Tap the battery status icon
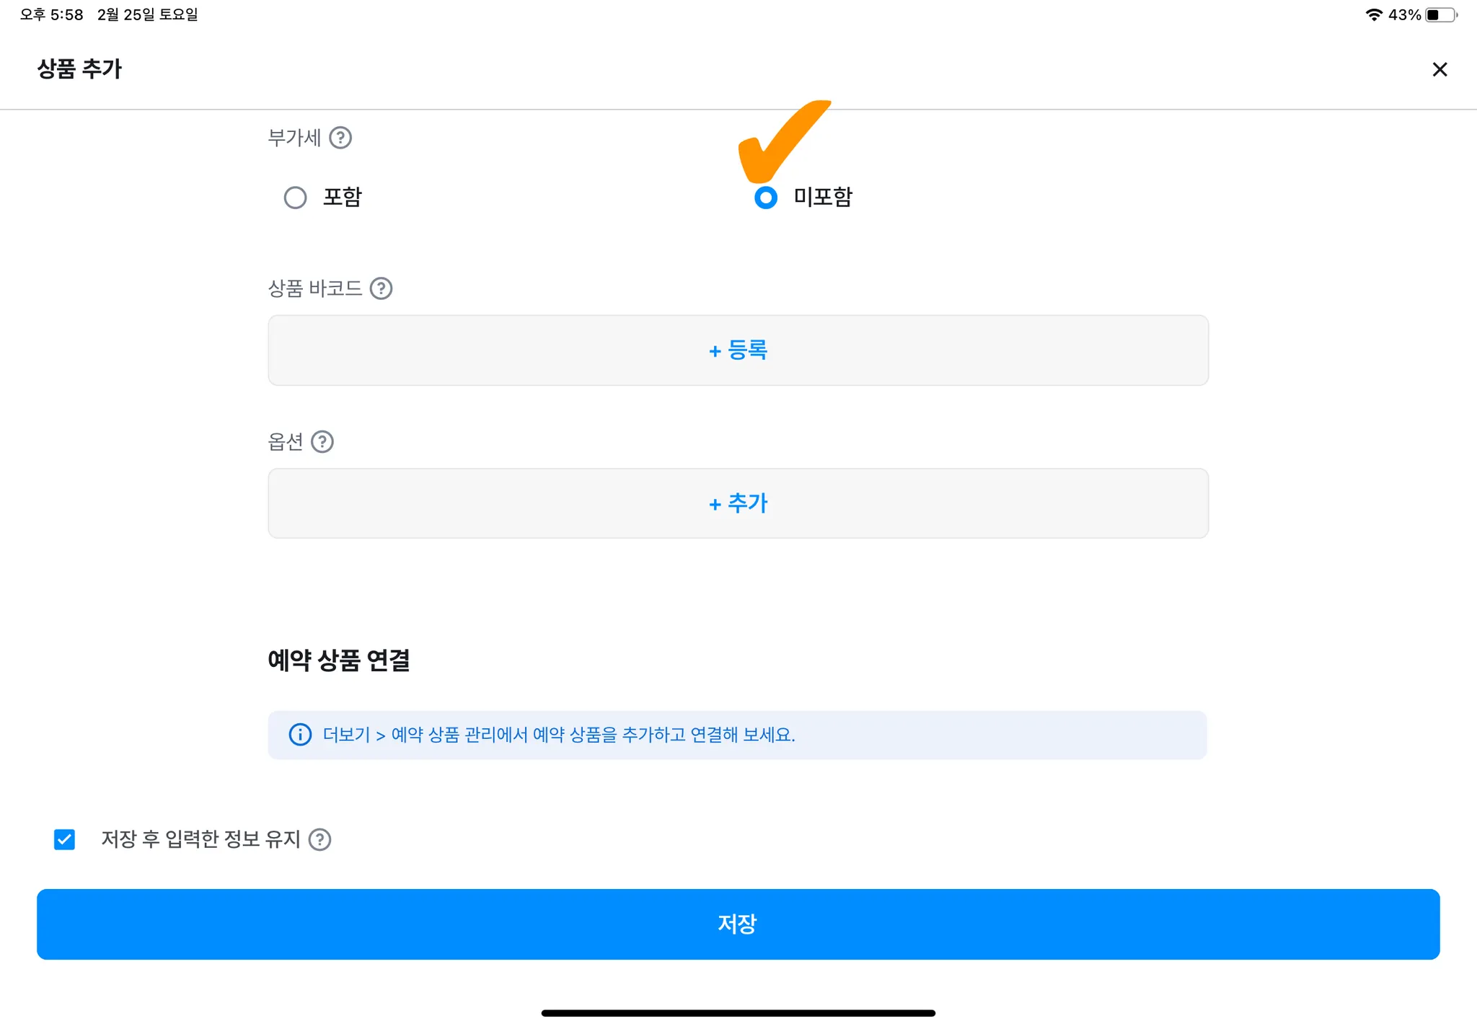This screenshot has width=1477, height=1026. point(1440,14)
